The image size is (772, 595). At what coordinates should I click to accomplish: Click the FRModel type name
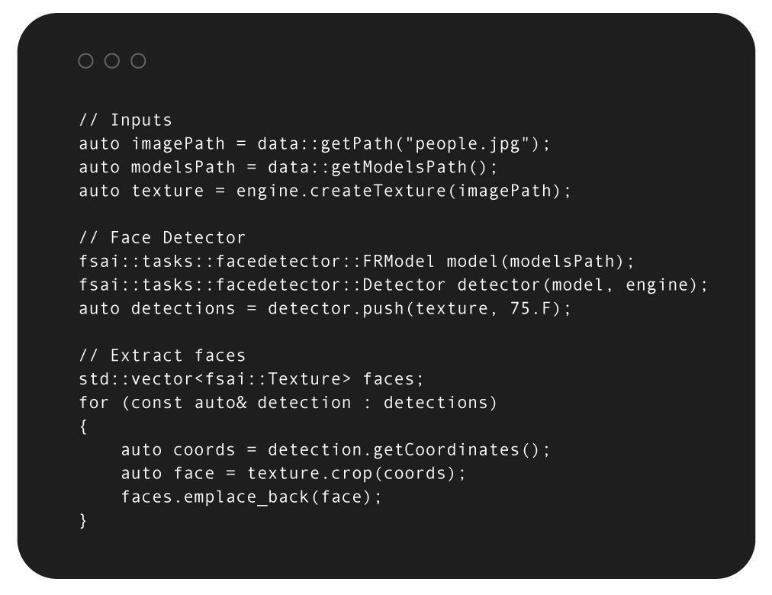(400, 262)
